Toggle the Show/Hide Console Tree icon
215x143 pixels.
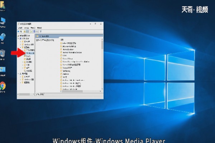coord(27,31)
